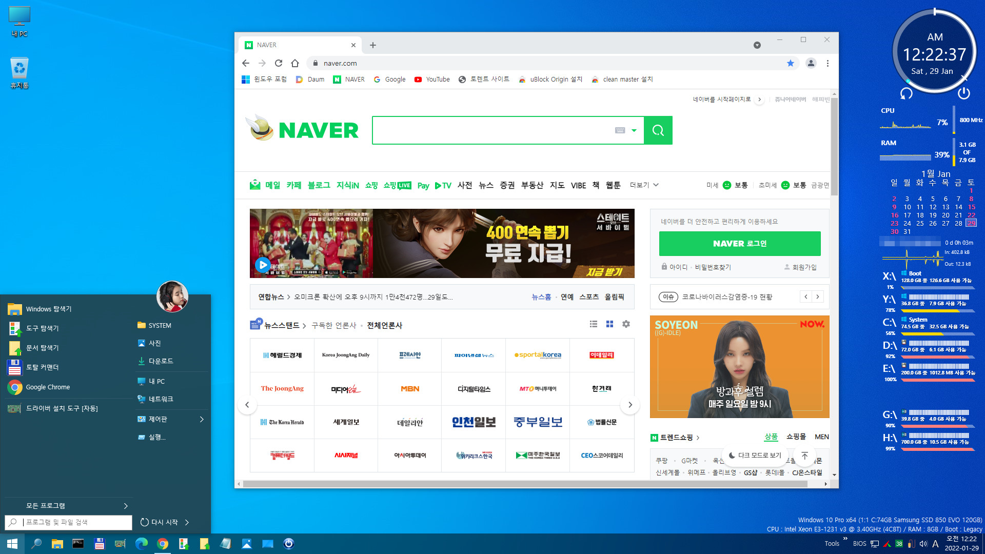Click the power icon on clock widget
The image size is (985, 554).
[964, 93]
